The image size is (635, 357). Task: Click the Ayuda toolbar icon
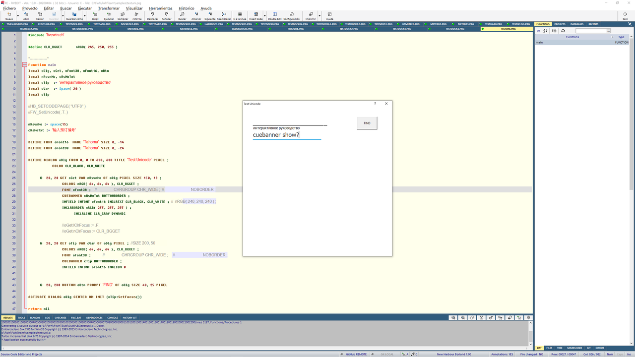click(329, 15)
